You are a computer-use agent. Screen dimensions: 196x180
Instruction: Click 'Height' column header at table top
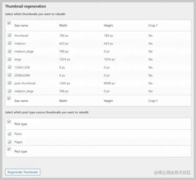pyautogui.click(x=108, y=25)
